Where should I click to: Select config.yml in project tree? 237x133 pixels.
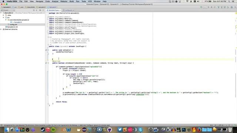tap(13, 25)
